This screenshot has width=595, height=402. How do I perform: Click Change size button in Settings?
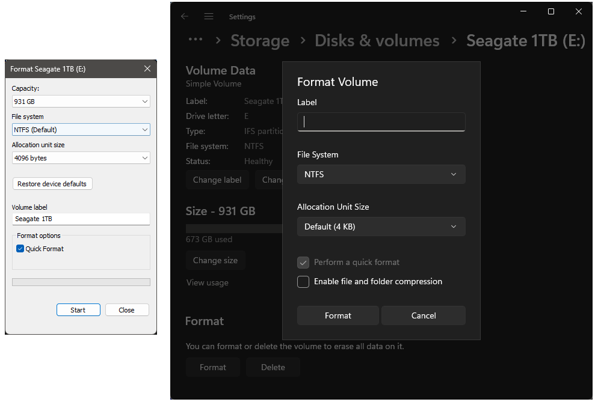pyautogui.click(x=215, y=260)
